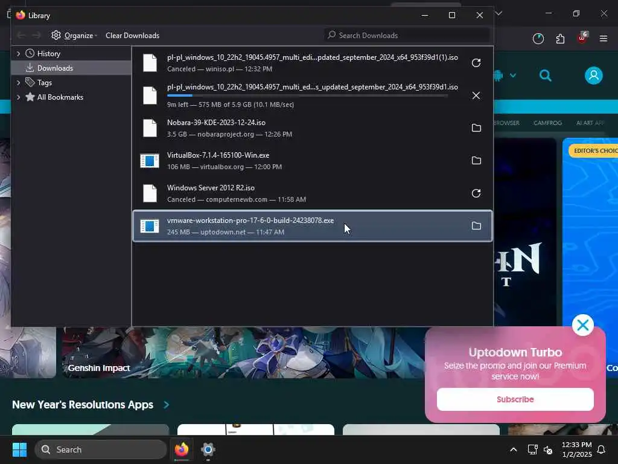Show VirtualBox installer in folder
The image size is (618, 464).
coord(476,161)
